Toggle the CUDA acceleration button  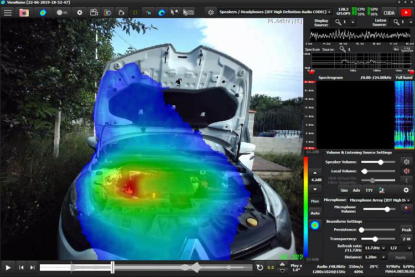tap(389, 12)
